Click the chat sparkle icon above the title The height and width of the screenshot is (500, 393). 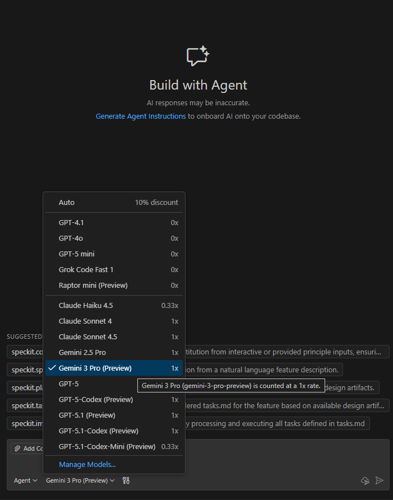click(x=197, y=56)
